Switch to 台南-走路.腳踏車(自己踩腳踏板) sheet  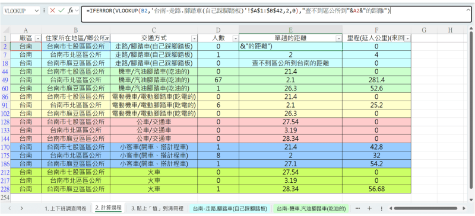(x=230, y=208)
